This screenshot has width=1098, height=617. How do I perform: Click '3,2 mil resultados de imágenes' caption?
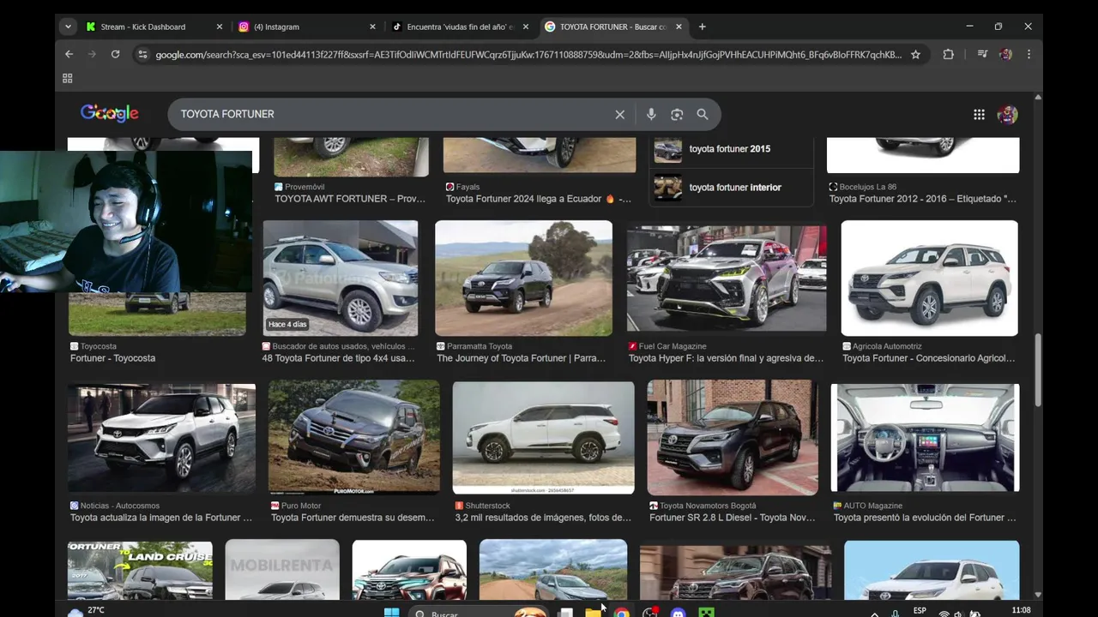point(543,518)
